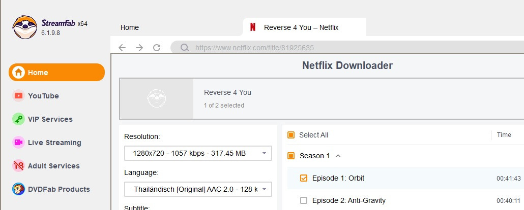This screenshot has width=524, height=210.
Task: Open the Resolution dropdown
Action: [198, 153]
